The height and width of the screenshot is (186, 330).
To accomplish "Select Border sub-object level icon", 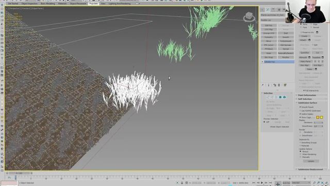I will coord(276,97).
